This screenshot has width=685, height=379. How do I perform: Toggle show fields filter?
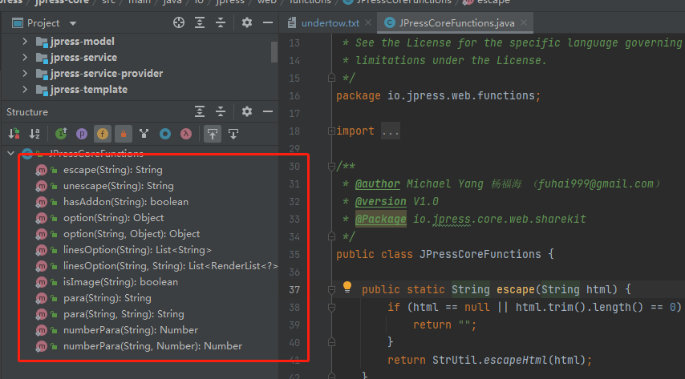click(103, 134)
